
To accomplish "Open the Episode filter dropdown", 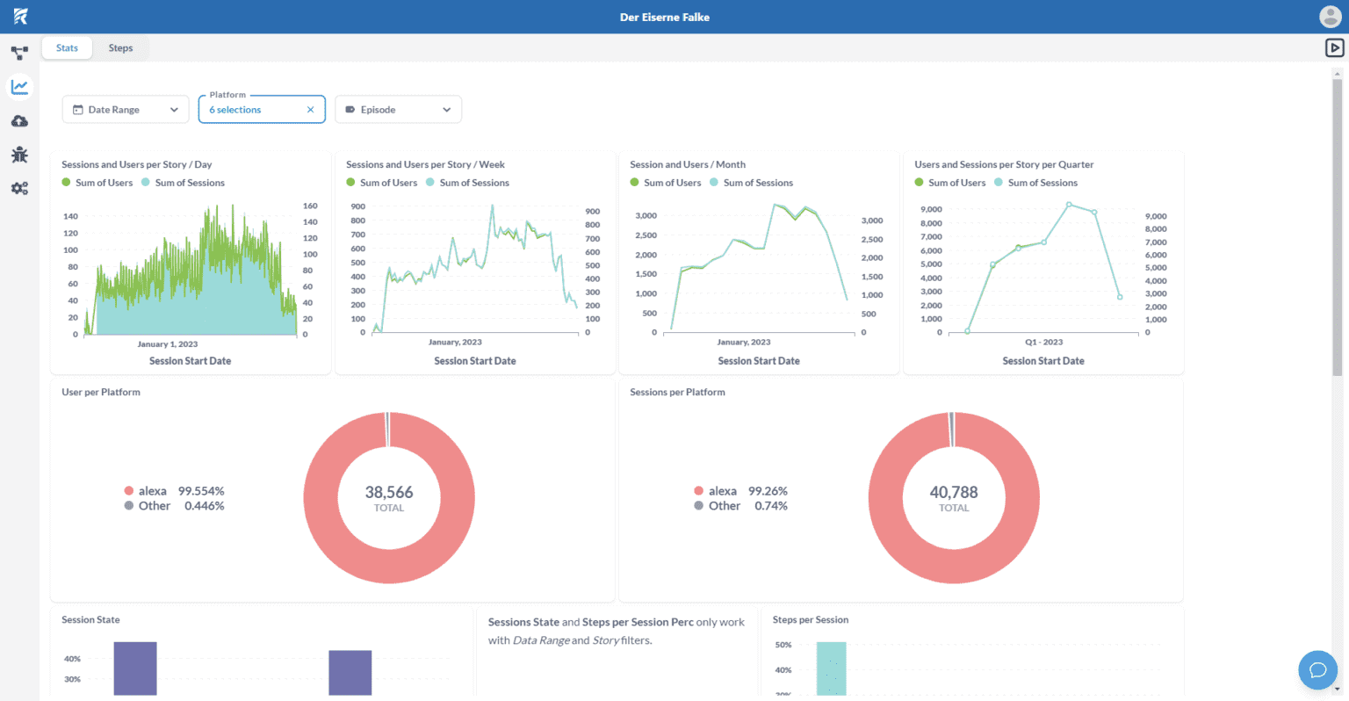I will click(398, 110).
